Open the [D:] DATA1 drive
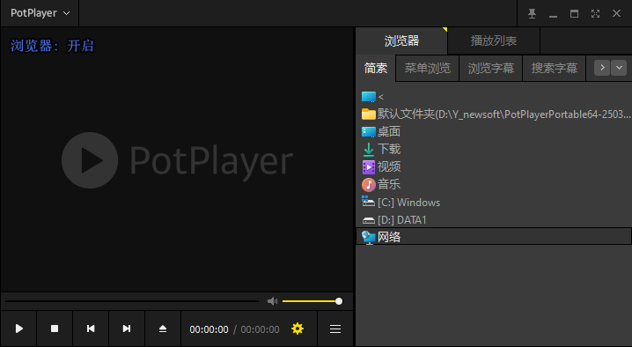This screenshot has height=347, width=632. pyautogui.click(x=494, y=220)
